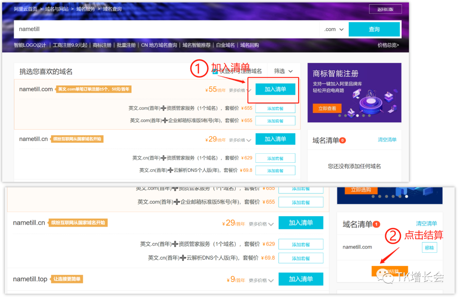Click 立即查看 on the 商标智能注册 banner
The height and width of the screenshot is (297, 459).
pos(327,108)
